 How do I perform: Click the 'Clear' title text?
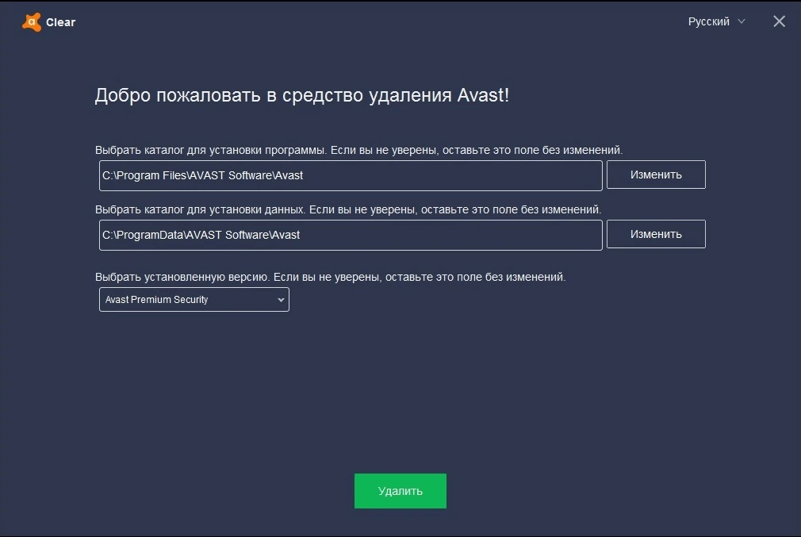click(x=61, y=22)
